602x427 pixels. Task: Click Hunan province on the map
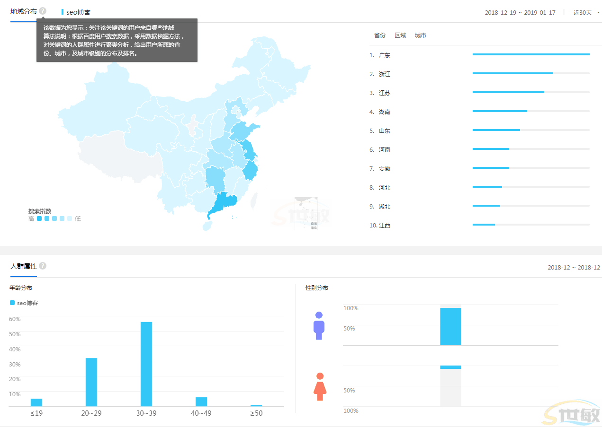pyautogui.click(x=215, y=180)
